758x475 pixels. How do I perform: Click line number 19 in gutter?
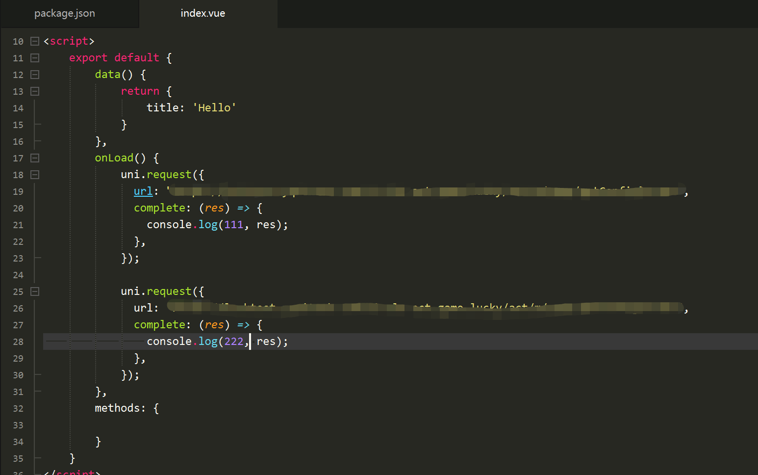pos(18,192)
